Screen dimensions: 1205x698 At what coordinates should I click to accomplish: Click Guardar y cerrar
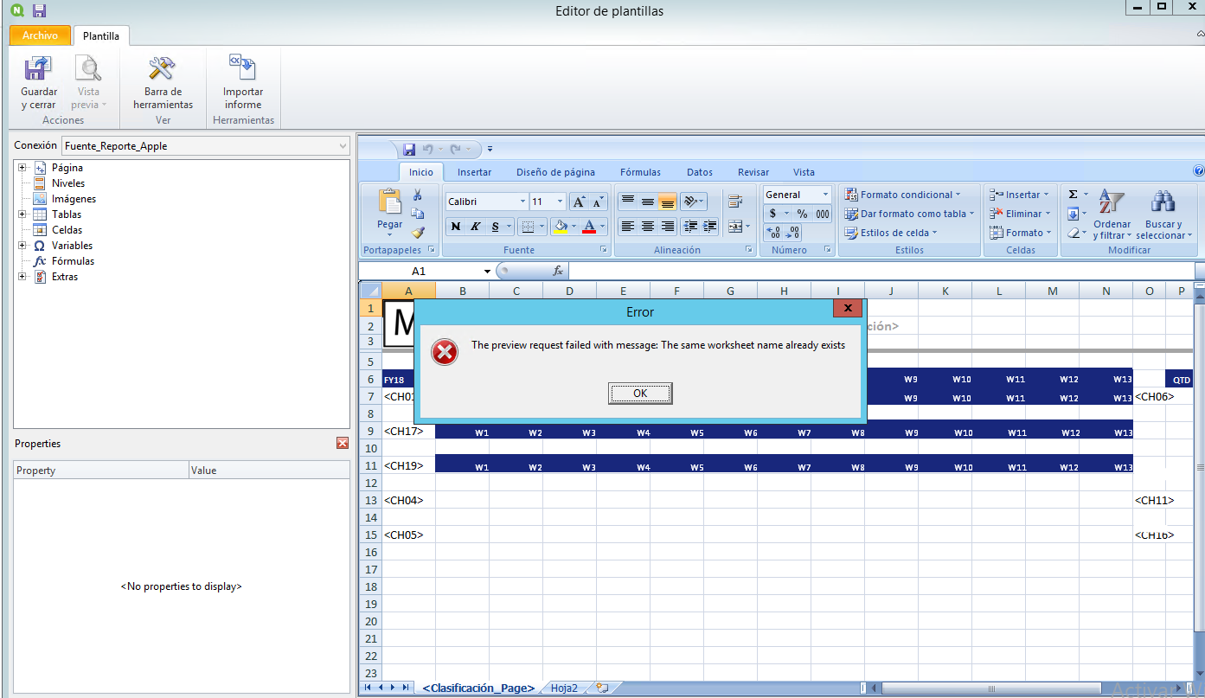[x=39, y=83]
